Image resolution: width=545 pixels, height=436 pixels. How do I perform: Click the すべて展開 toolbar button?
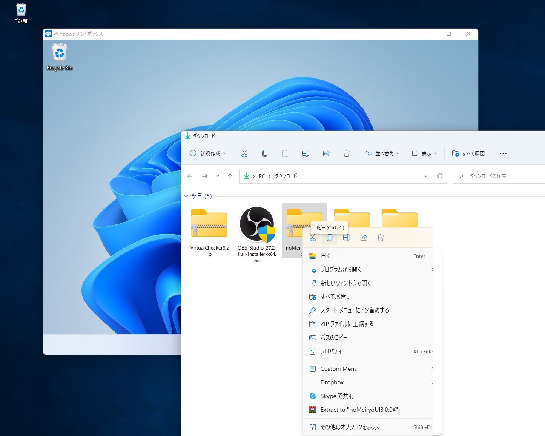pyautogui.click(x=468, y=153)
